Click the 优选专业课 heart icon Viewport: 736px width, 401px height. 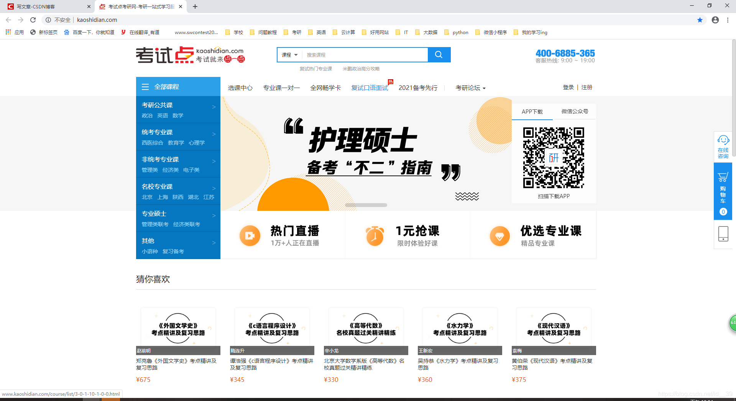500,235
